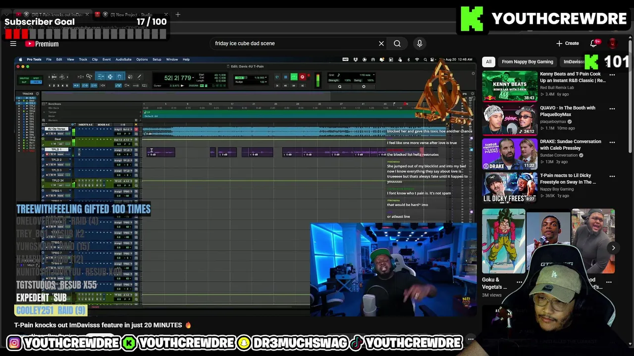Enable Slip edit mode
The width and height of the screenshot is (634, 356).
(x=24, y=82)
